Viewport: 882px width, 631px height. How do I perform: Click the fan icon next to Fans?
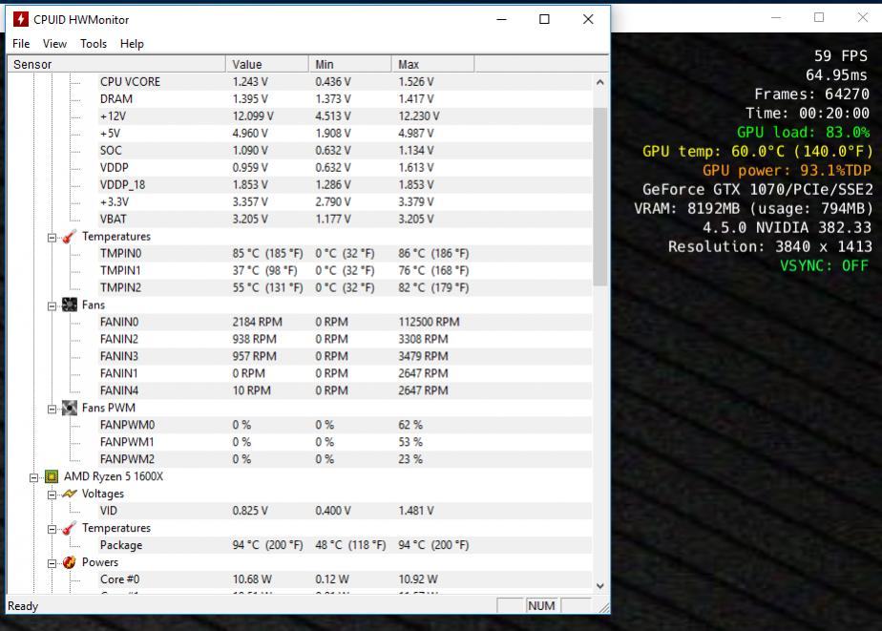[x=69, y=305]
